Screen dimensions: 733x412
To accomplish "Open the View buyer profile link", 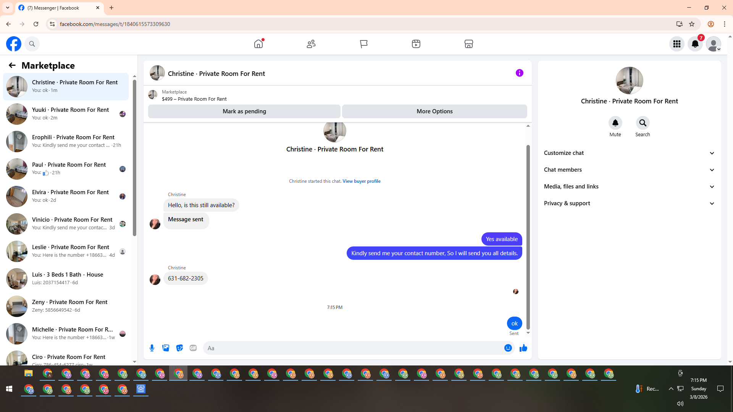I will (x=361, y=181).
